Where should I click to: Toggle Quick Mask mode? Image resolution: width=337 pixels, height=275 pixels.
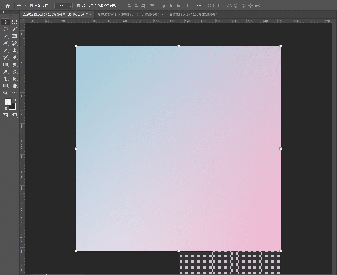(x=5, y=115)
